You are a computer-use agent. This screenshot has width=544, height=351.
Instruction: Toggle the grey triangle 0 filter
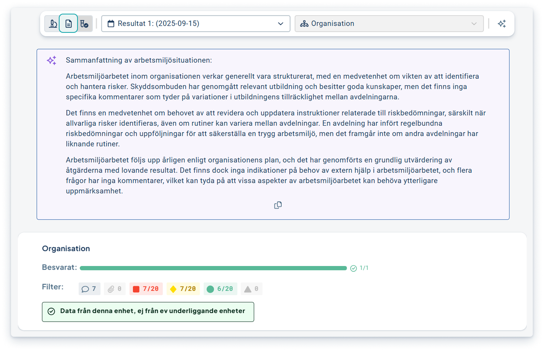point(252,289)
